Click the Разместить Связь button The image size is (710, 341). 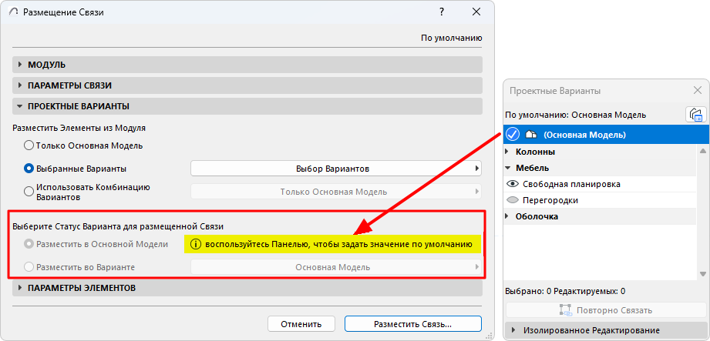point(412,324)
